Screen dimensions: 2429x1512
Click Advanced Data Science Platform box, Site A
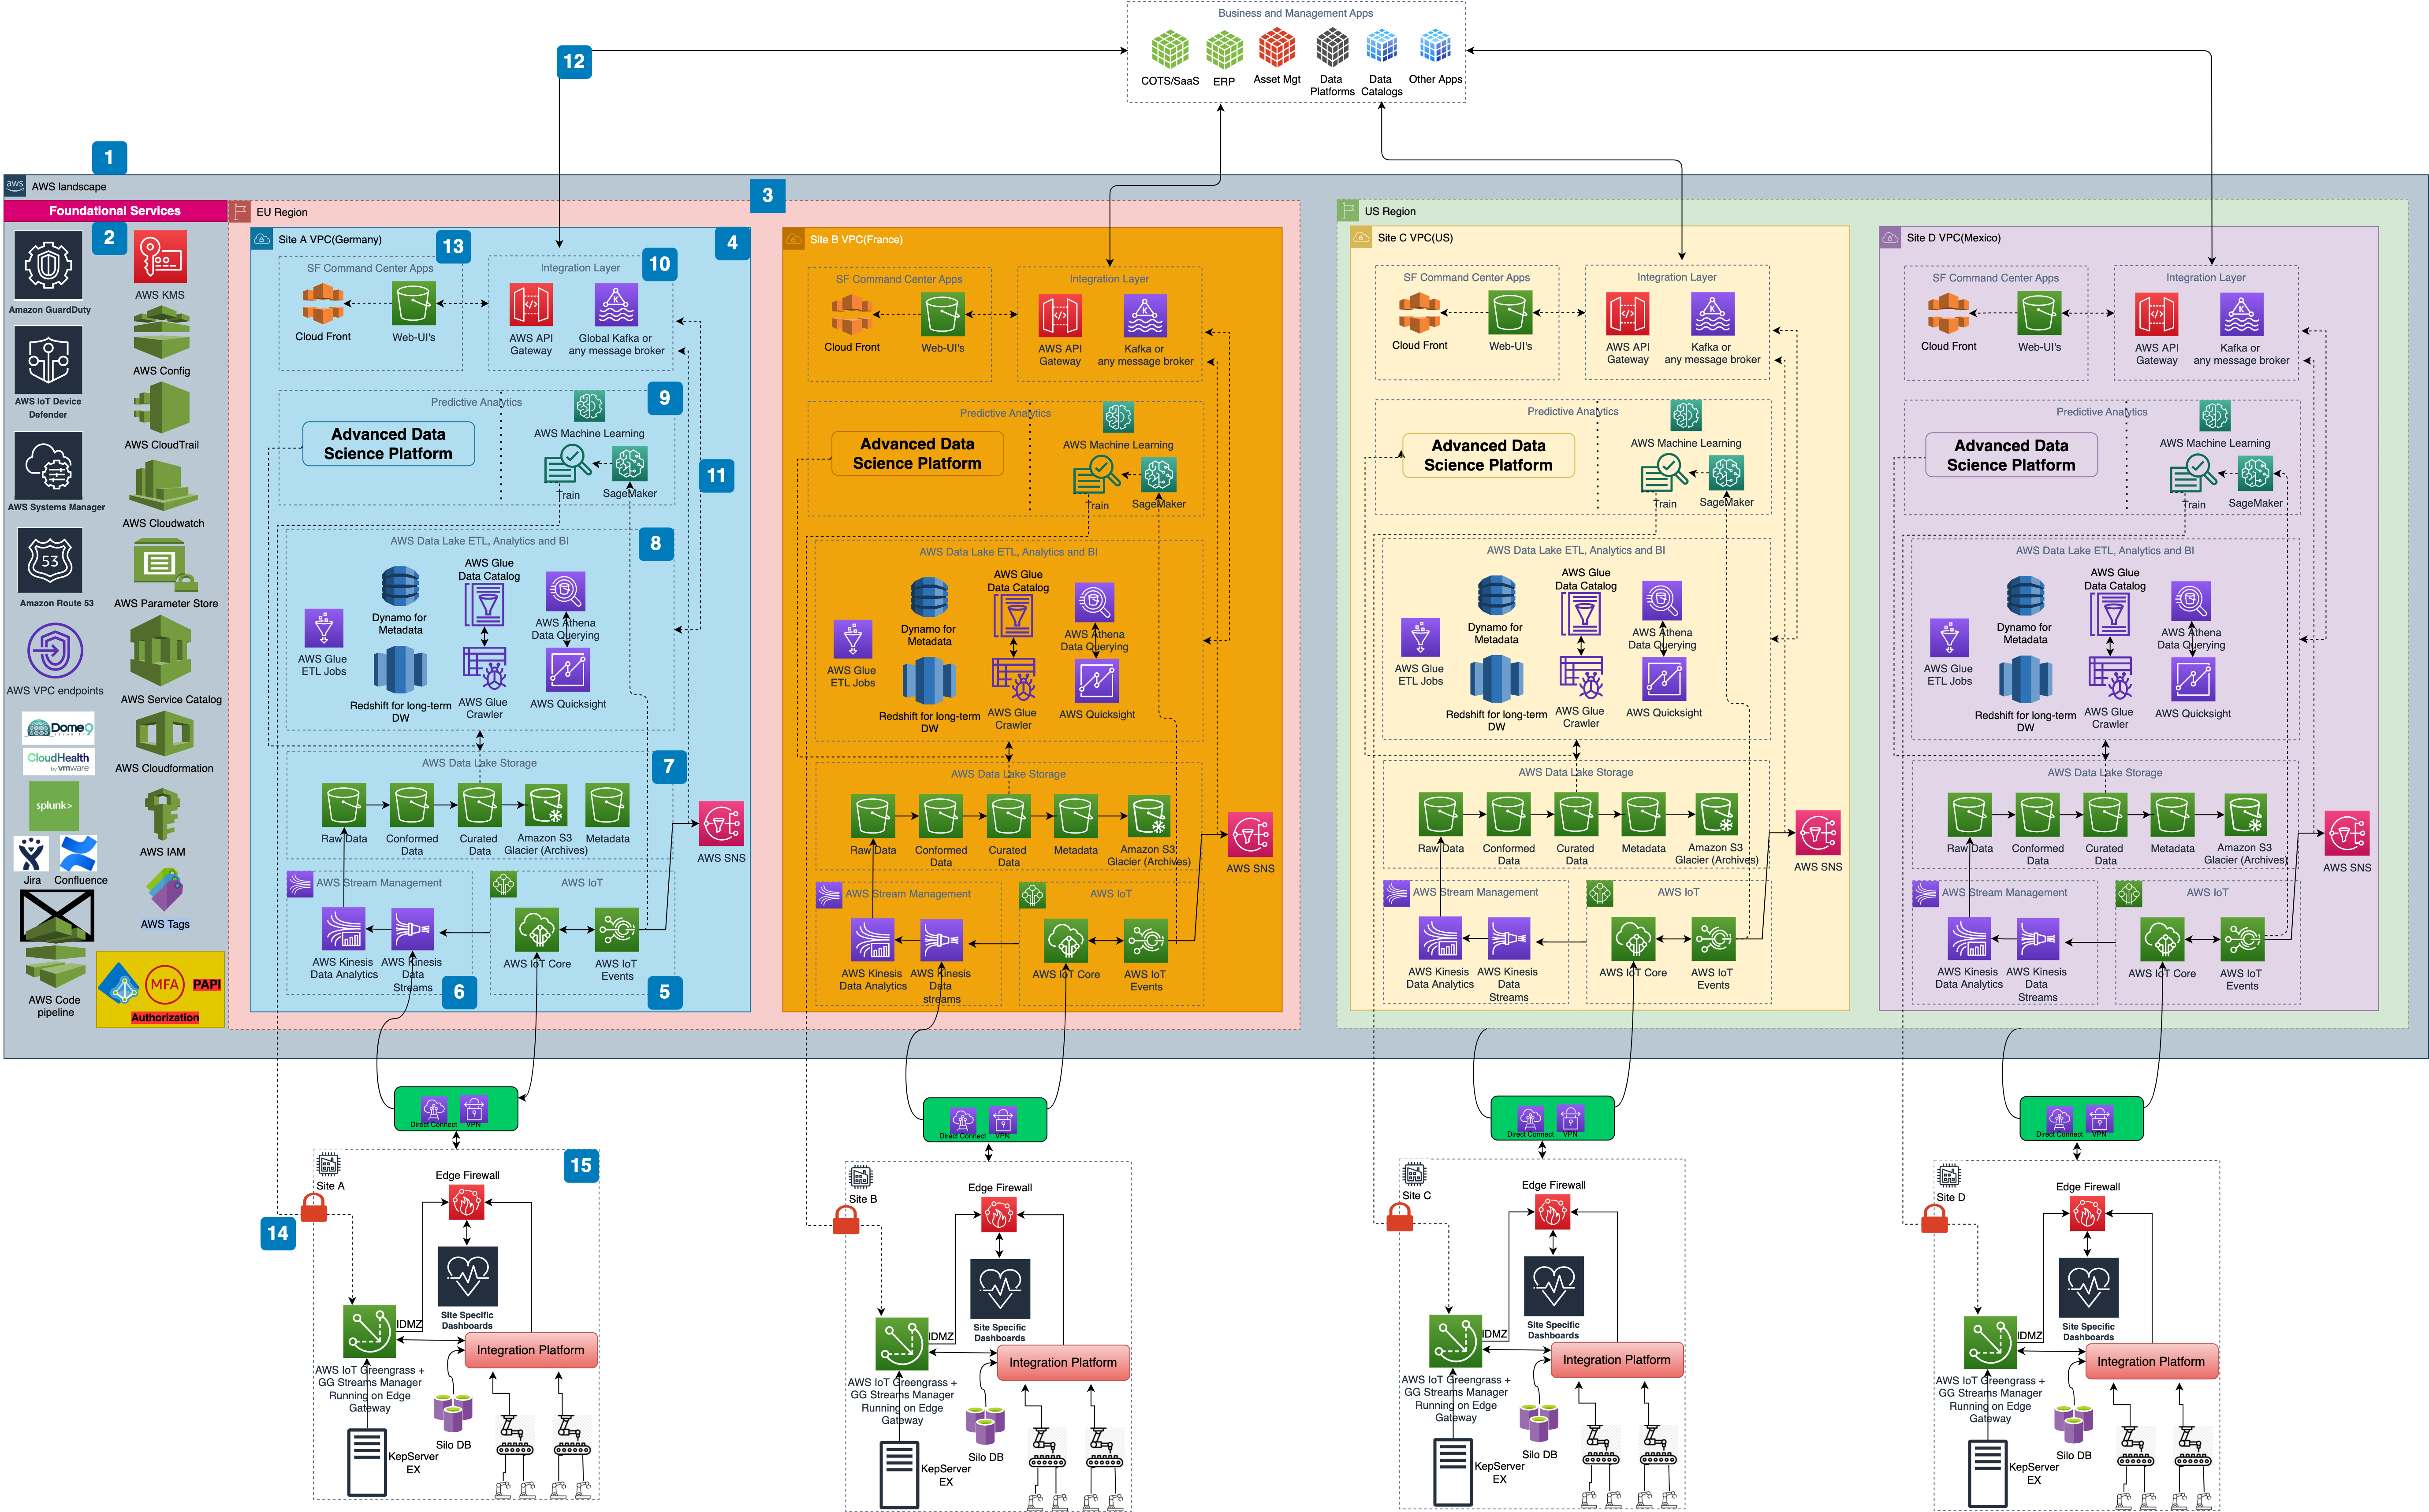tap(388, 443)
